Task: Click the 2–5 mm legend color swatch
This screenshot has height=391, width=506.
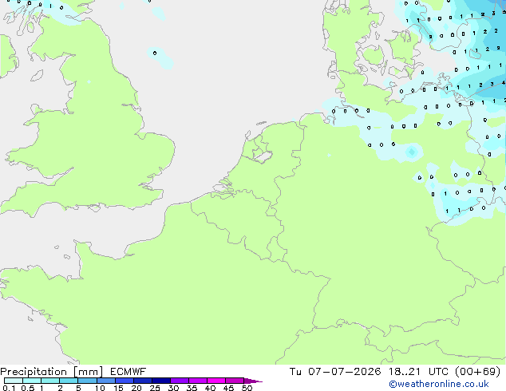Action: (69, 381)
